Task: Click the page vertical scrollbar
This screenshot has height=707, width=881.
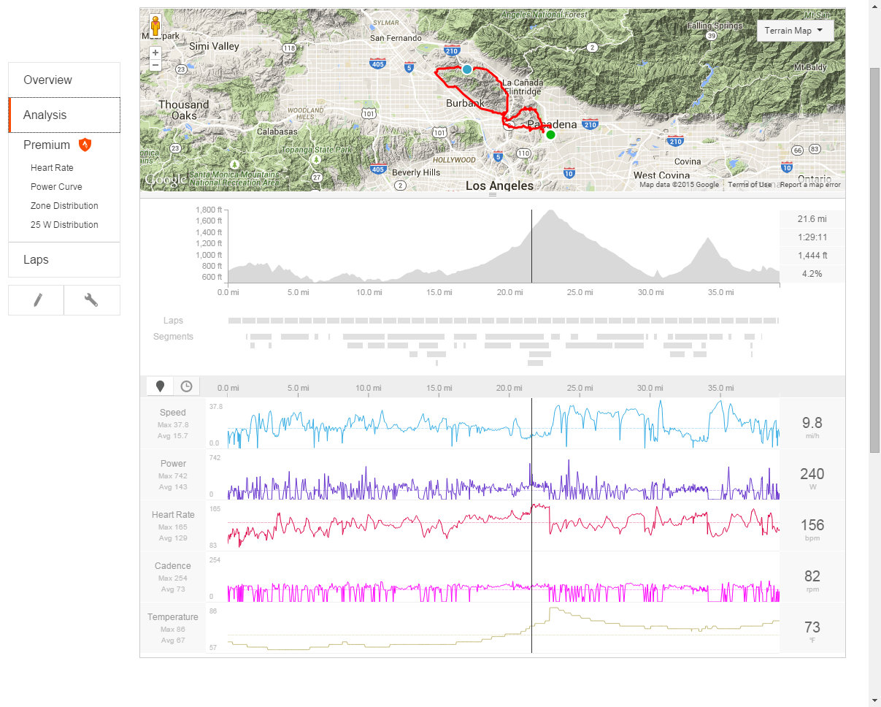Action: (x=874, y=256)
